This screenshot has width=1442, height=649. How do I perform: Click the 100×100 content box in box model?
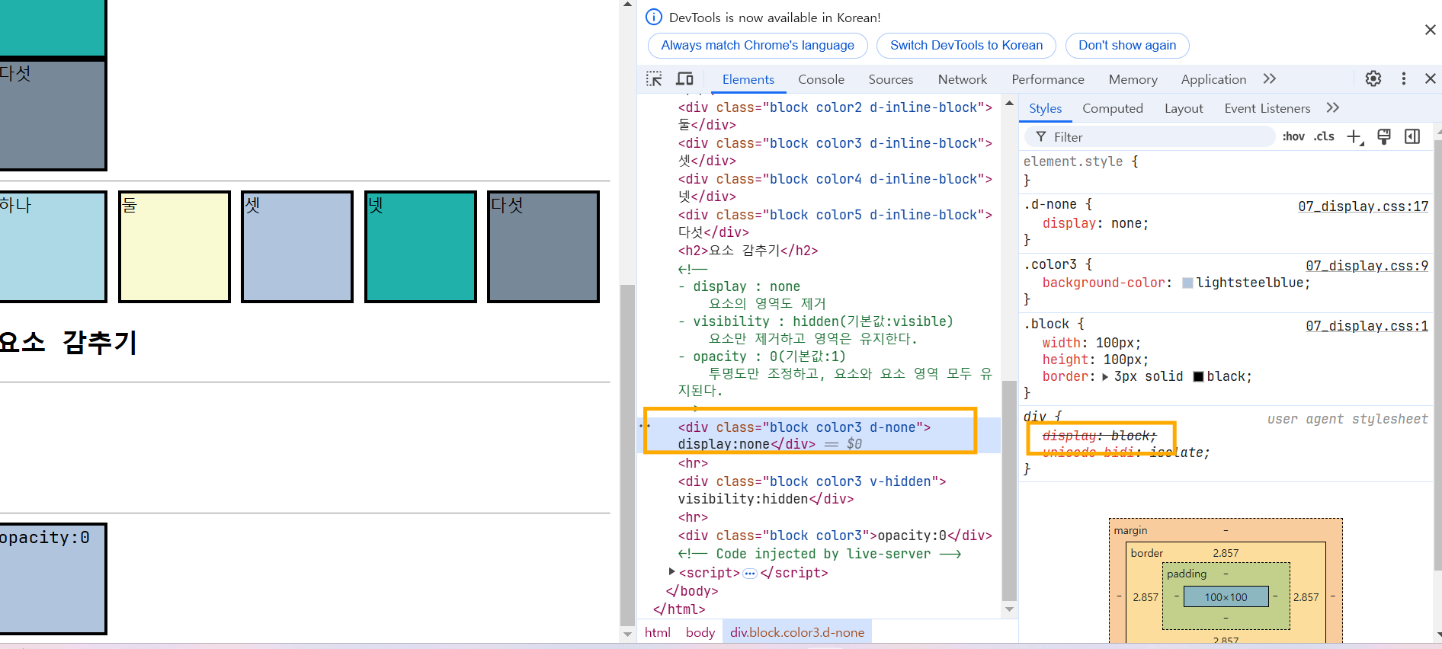coord(1226,596)
